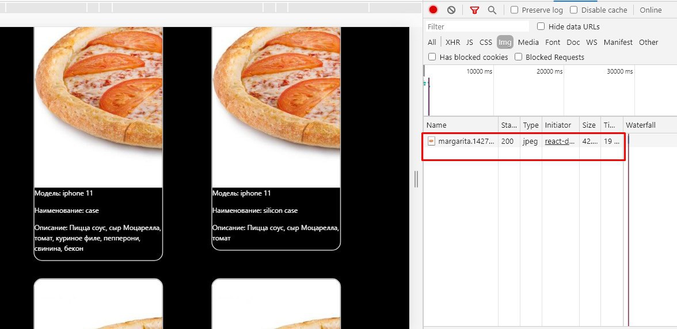Stop recording network log with red button
Viewport: 677px width, 329px height.
point(433,10)
